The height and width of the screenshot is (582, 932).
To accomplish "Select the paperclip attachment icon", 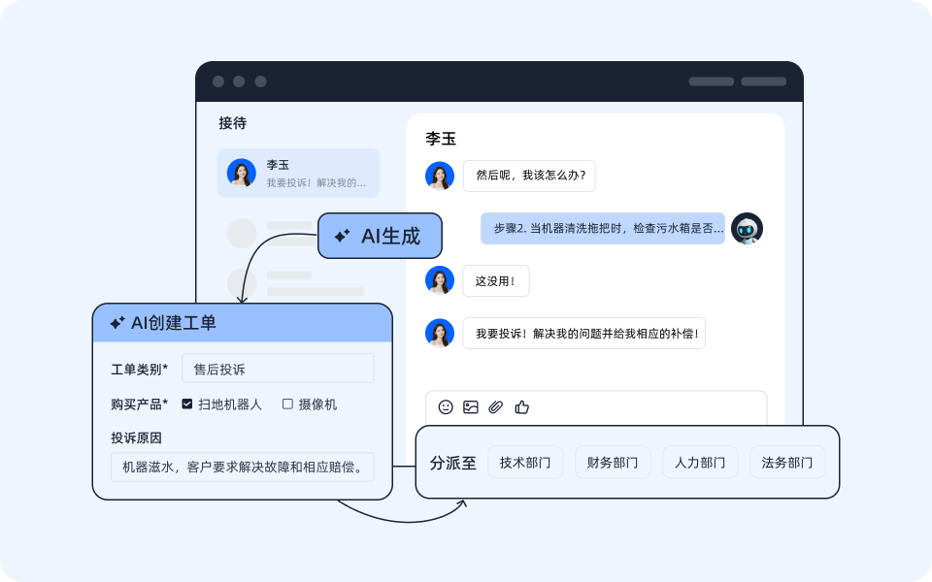I will click(x=497, y=407).
